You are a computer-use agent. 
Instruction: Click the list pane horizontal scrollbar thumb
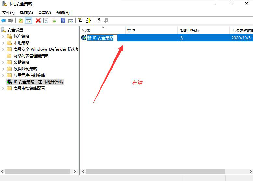[155, 171]
